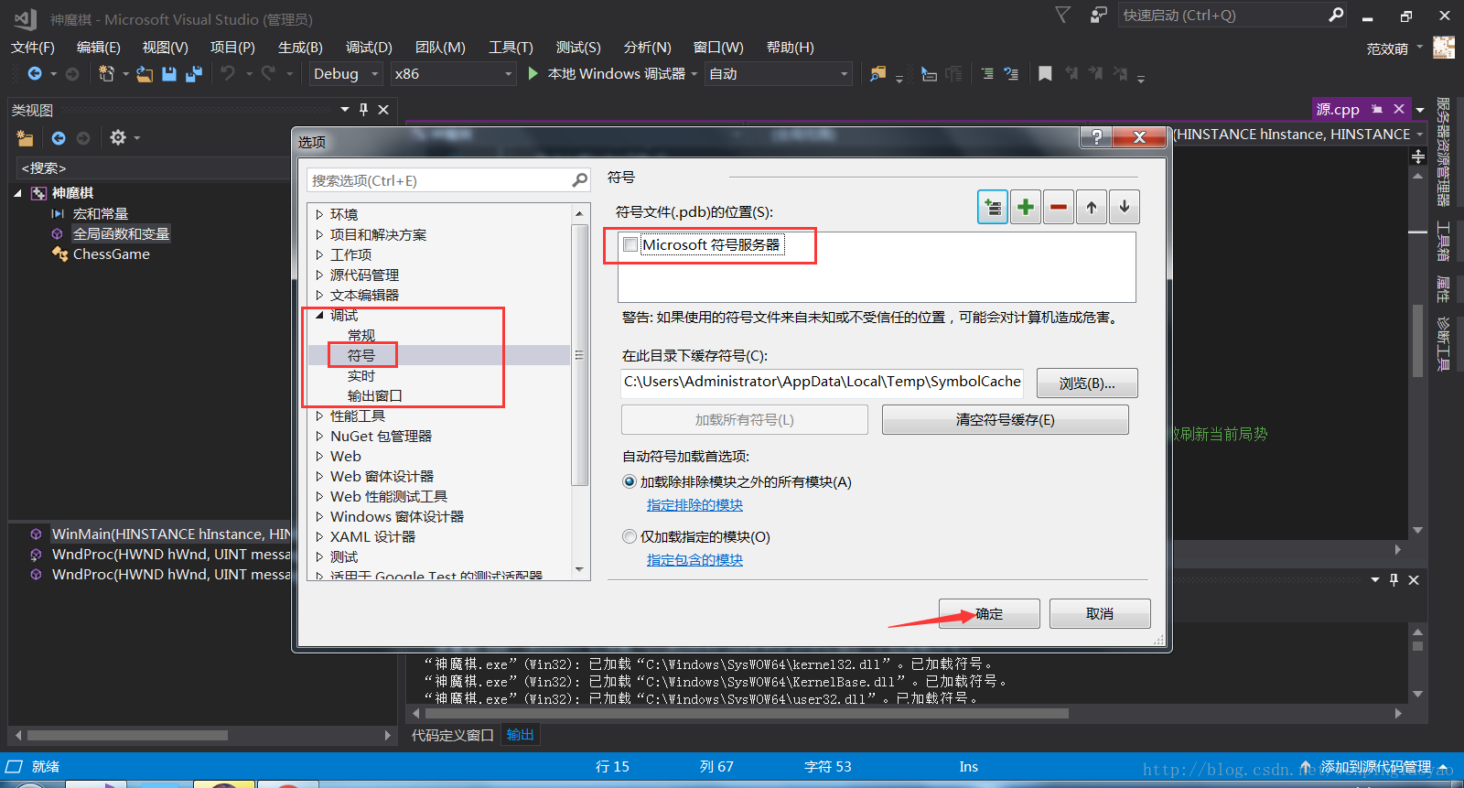This screenshot has width=1464, height=788.
Task: Click the 搜索选项 search field
Action: [x=439, y=180]
